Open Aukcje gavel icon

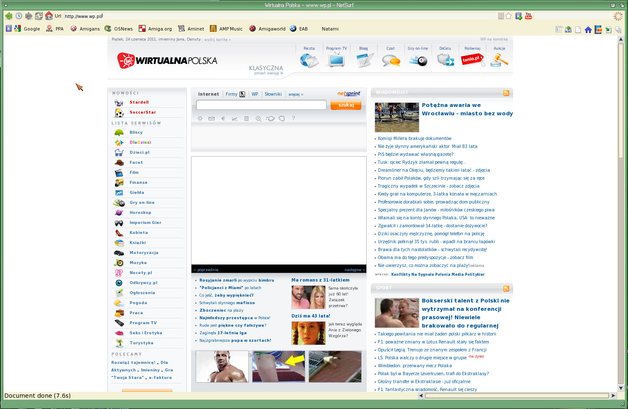499,61
